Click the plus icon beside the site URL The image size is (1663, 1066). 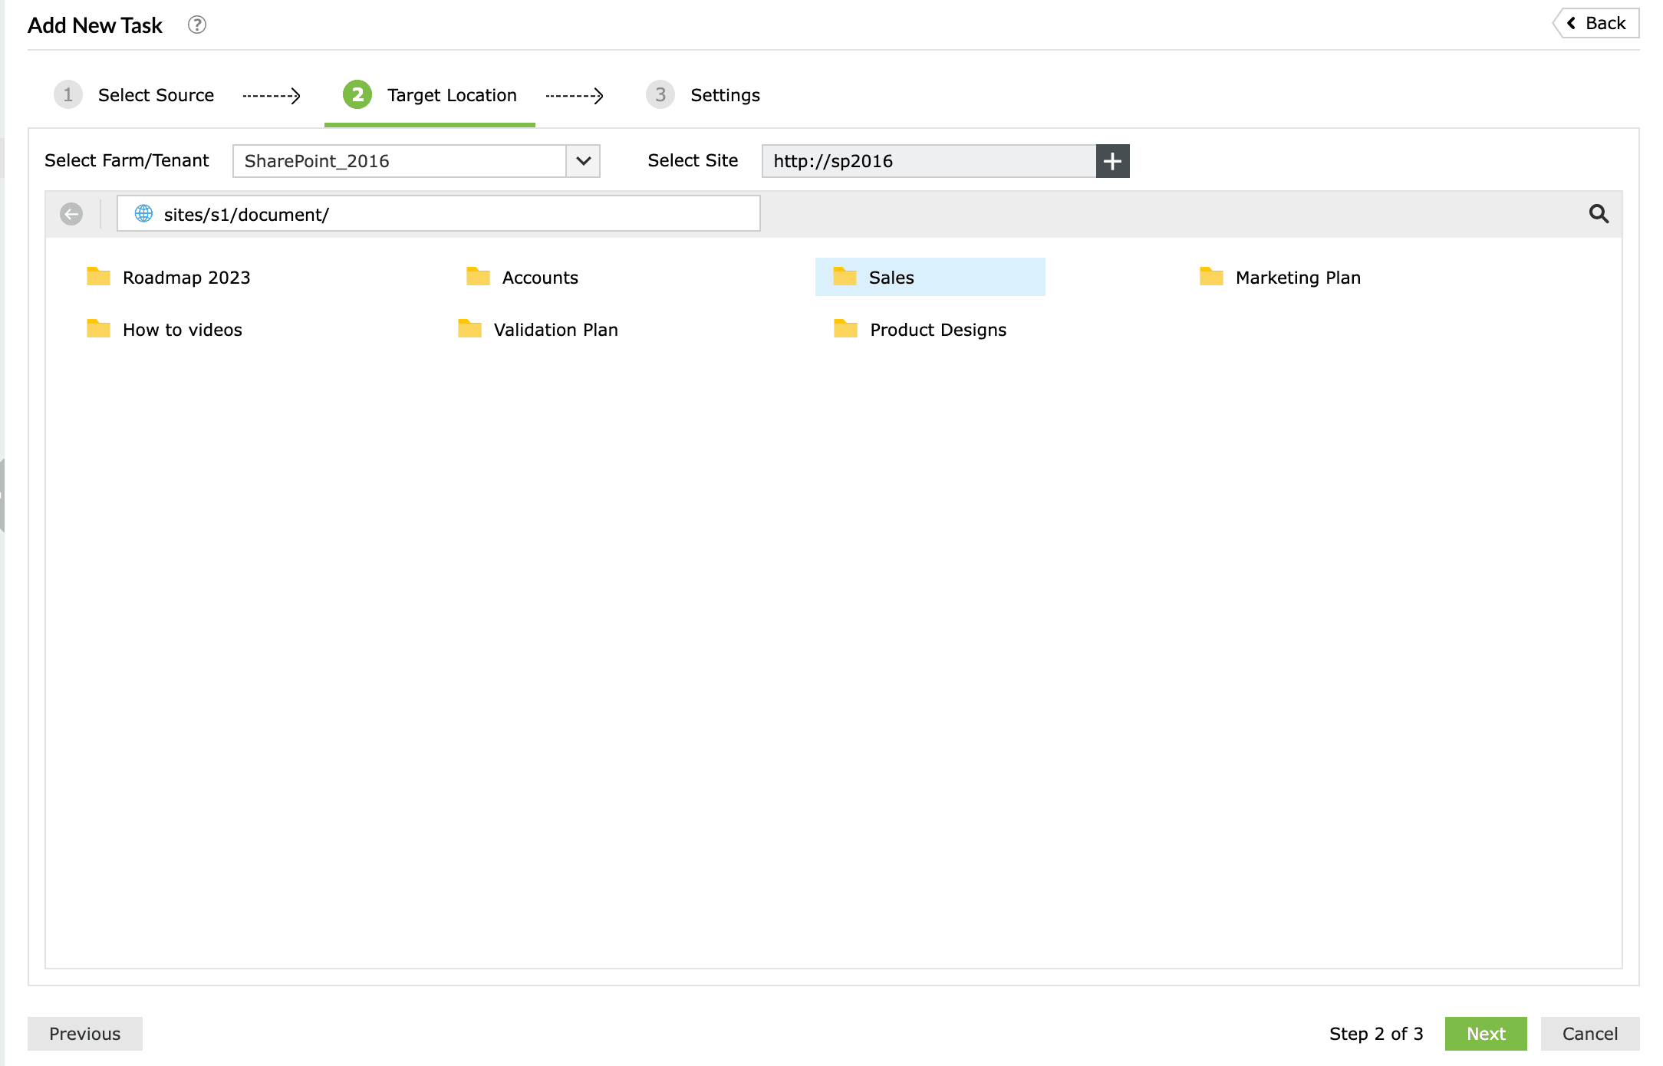pyautogui.click(x=1112, y=161)
